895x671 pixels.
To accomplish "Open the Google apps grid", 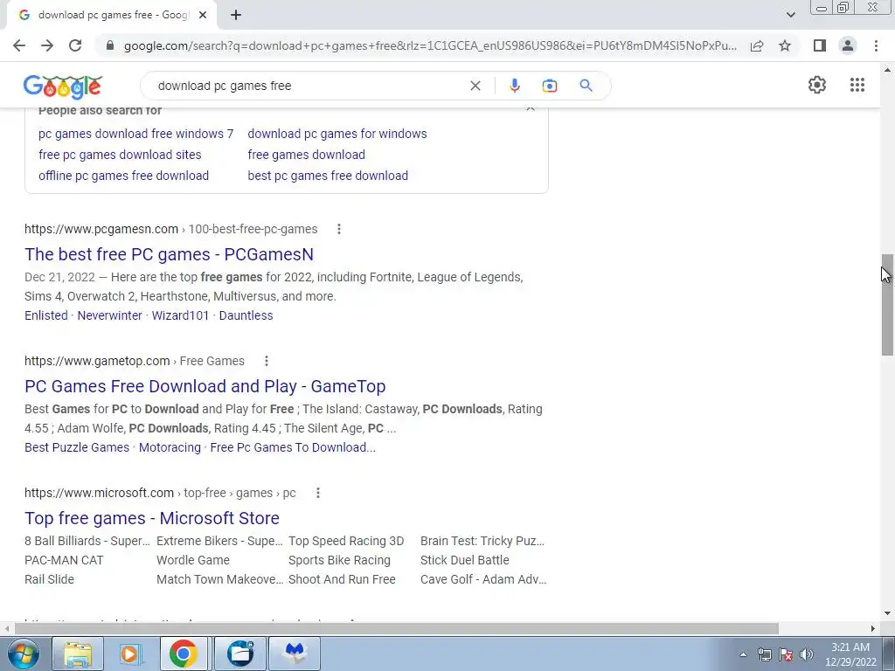I will 857,85.
